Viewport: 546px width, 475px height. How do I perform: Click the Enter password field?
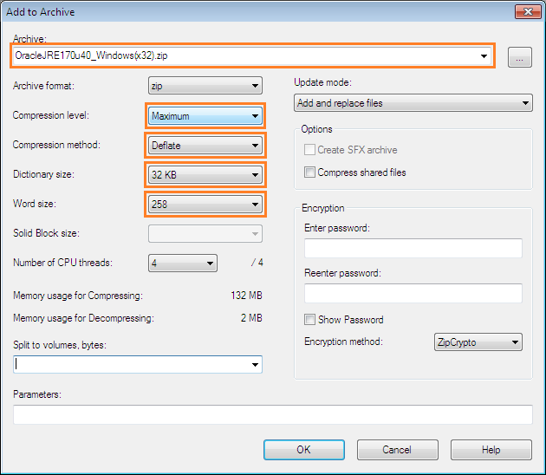coord(413,248)
